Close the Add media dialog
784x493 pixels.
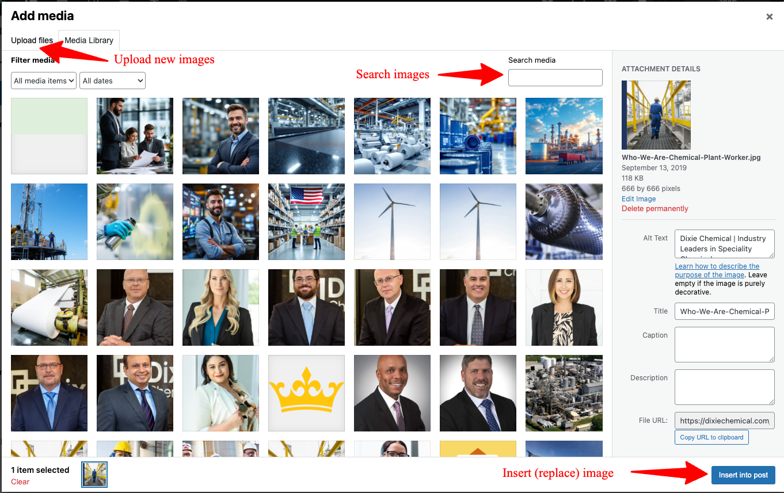pos(769,17)
